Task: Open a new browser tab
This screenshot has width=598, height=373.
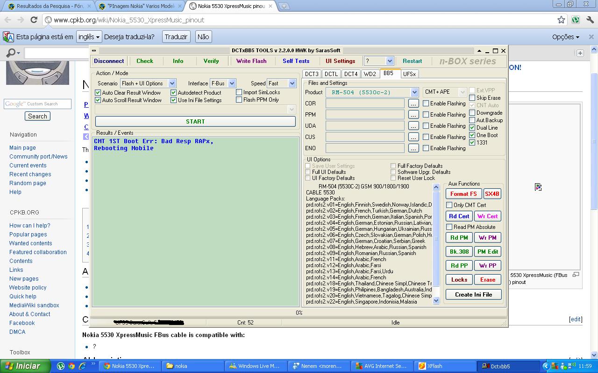Action: (284, 6)
